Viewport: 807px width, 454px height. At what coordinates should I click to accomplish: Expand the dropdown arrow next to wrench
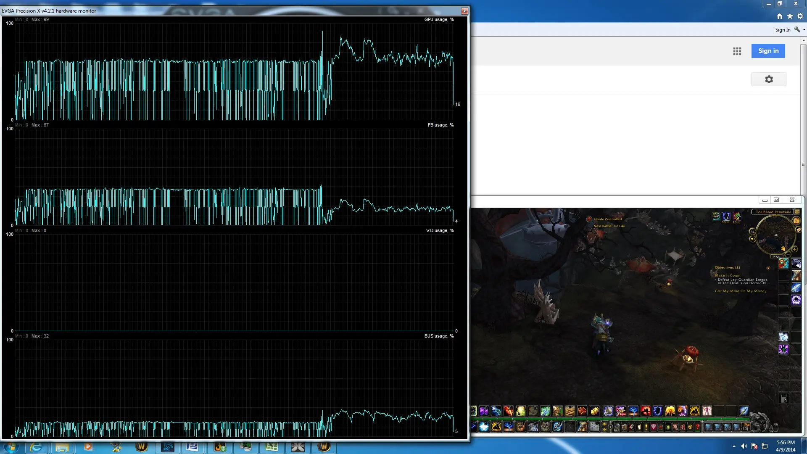804,30
